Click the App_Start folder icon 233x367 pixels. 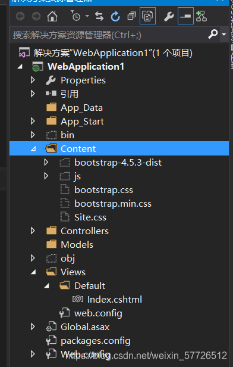point(51,121)
